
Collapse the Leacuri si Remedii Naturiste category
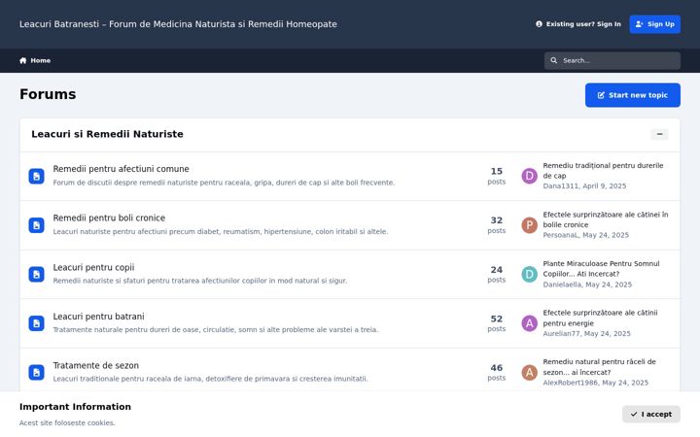pos(659,134)
